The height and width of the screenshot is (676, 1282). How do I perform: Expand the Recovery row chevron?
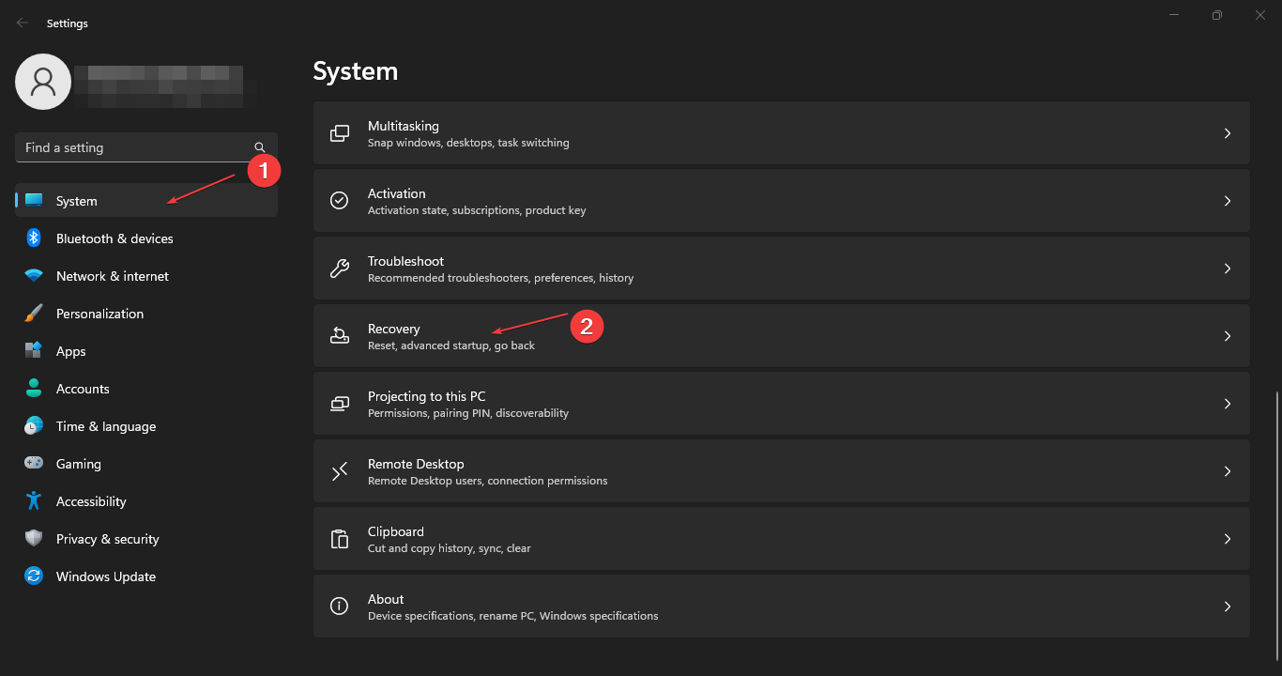tap(1228, 336)
